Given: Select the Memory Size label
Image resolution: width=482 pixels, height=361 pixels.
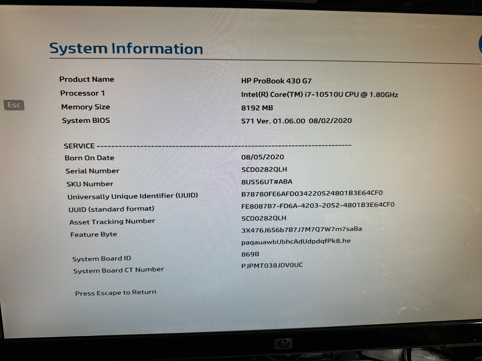Looking at the screenshot, I should click(x=86, y=107).
